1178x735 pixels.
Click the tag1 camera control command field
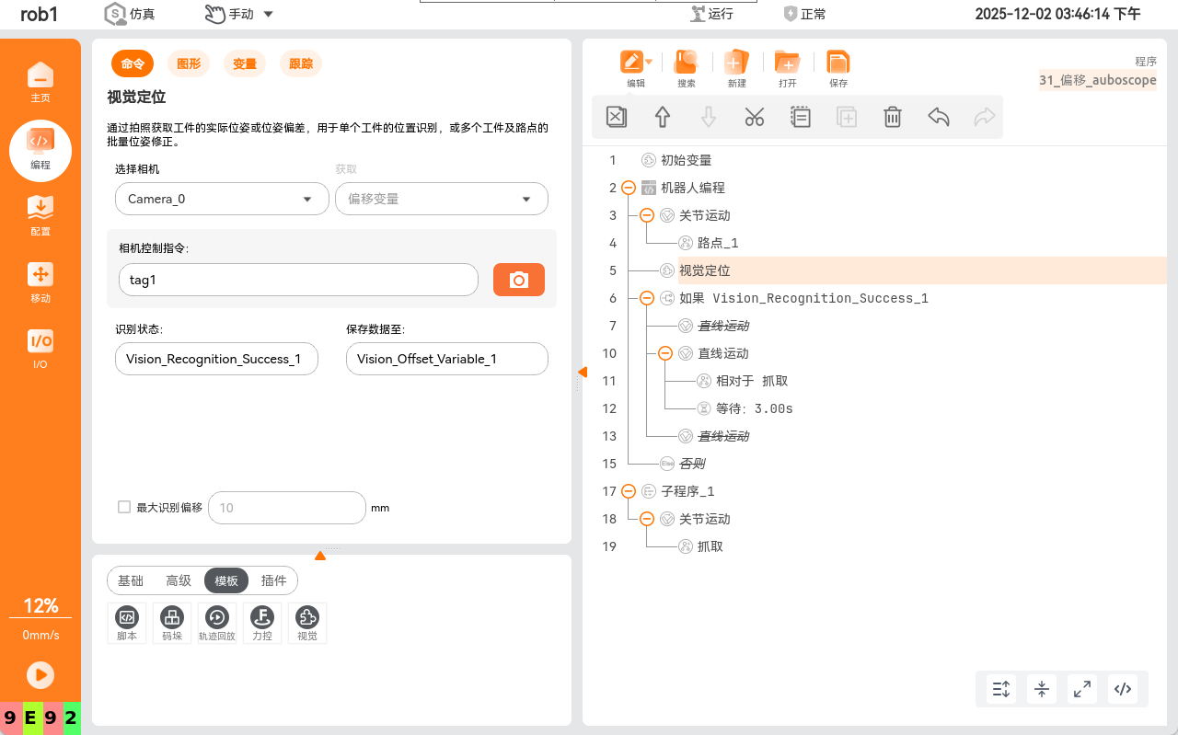click(x=298, y=280)
